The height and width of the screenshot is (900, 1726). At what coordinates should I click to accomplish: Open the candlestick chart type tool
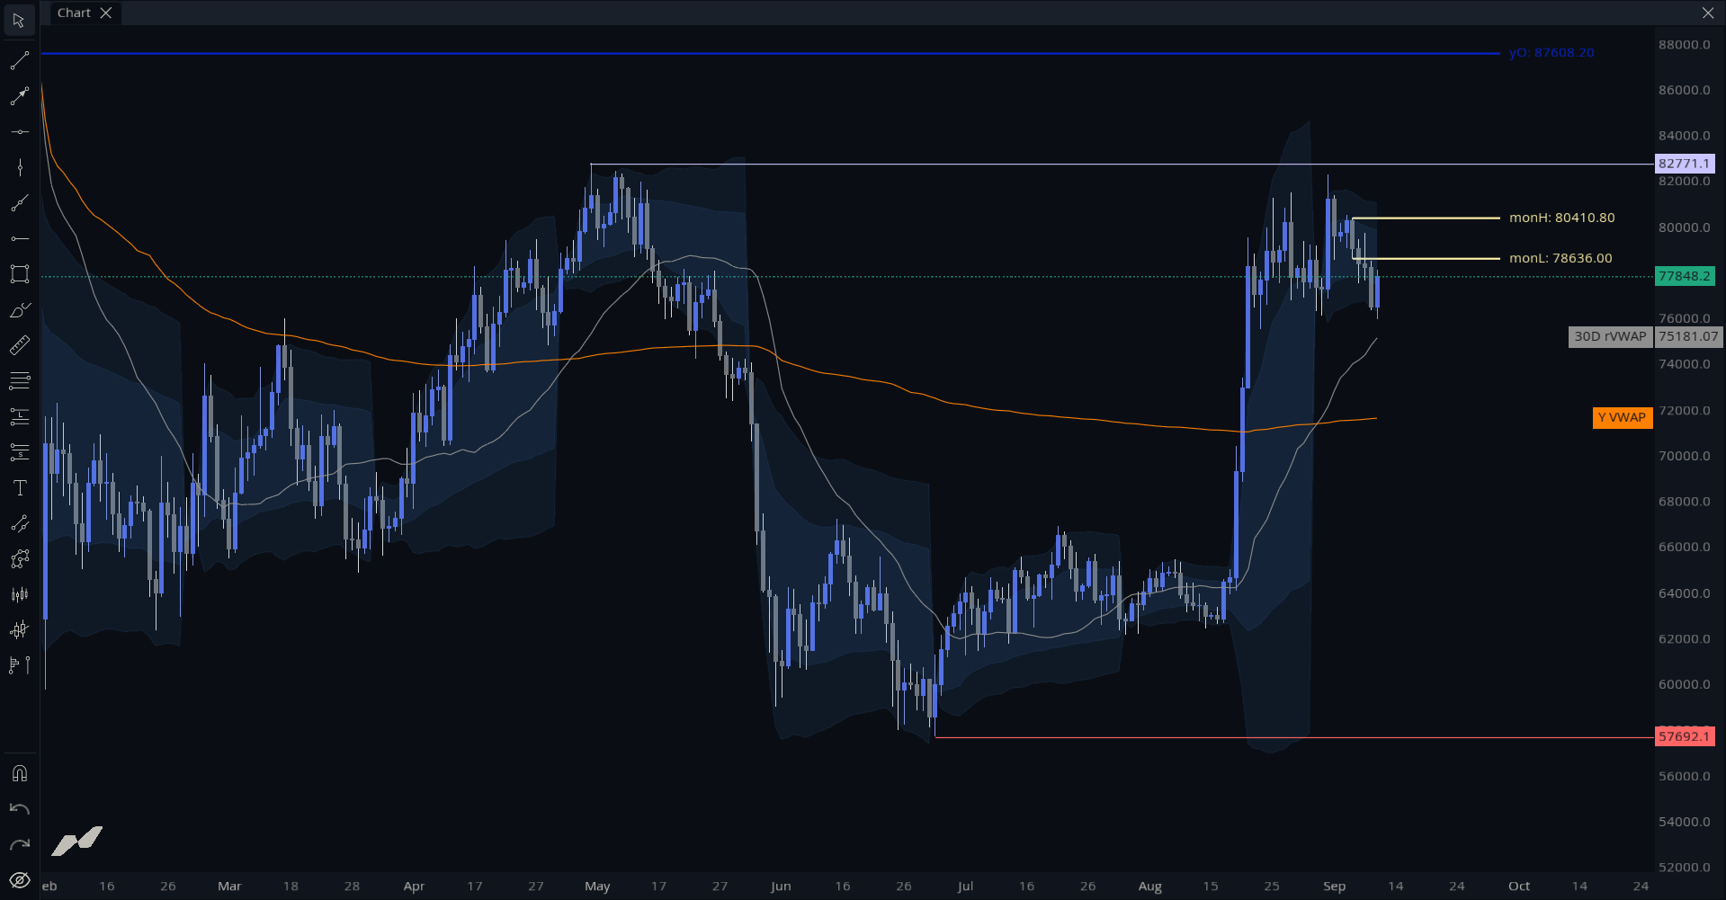[19, 594]
